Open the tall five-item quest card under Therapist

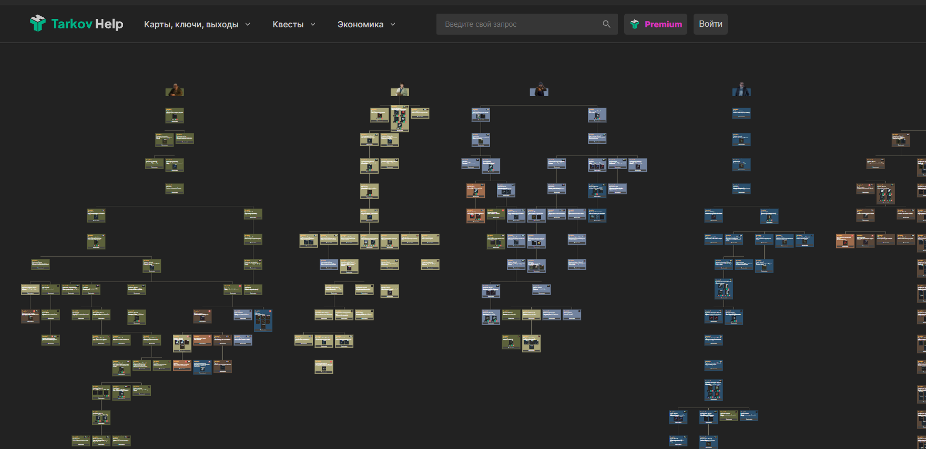click(400, 119)
